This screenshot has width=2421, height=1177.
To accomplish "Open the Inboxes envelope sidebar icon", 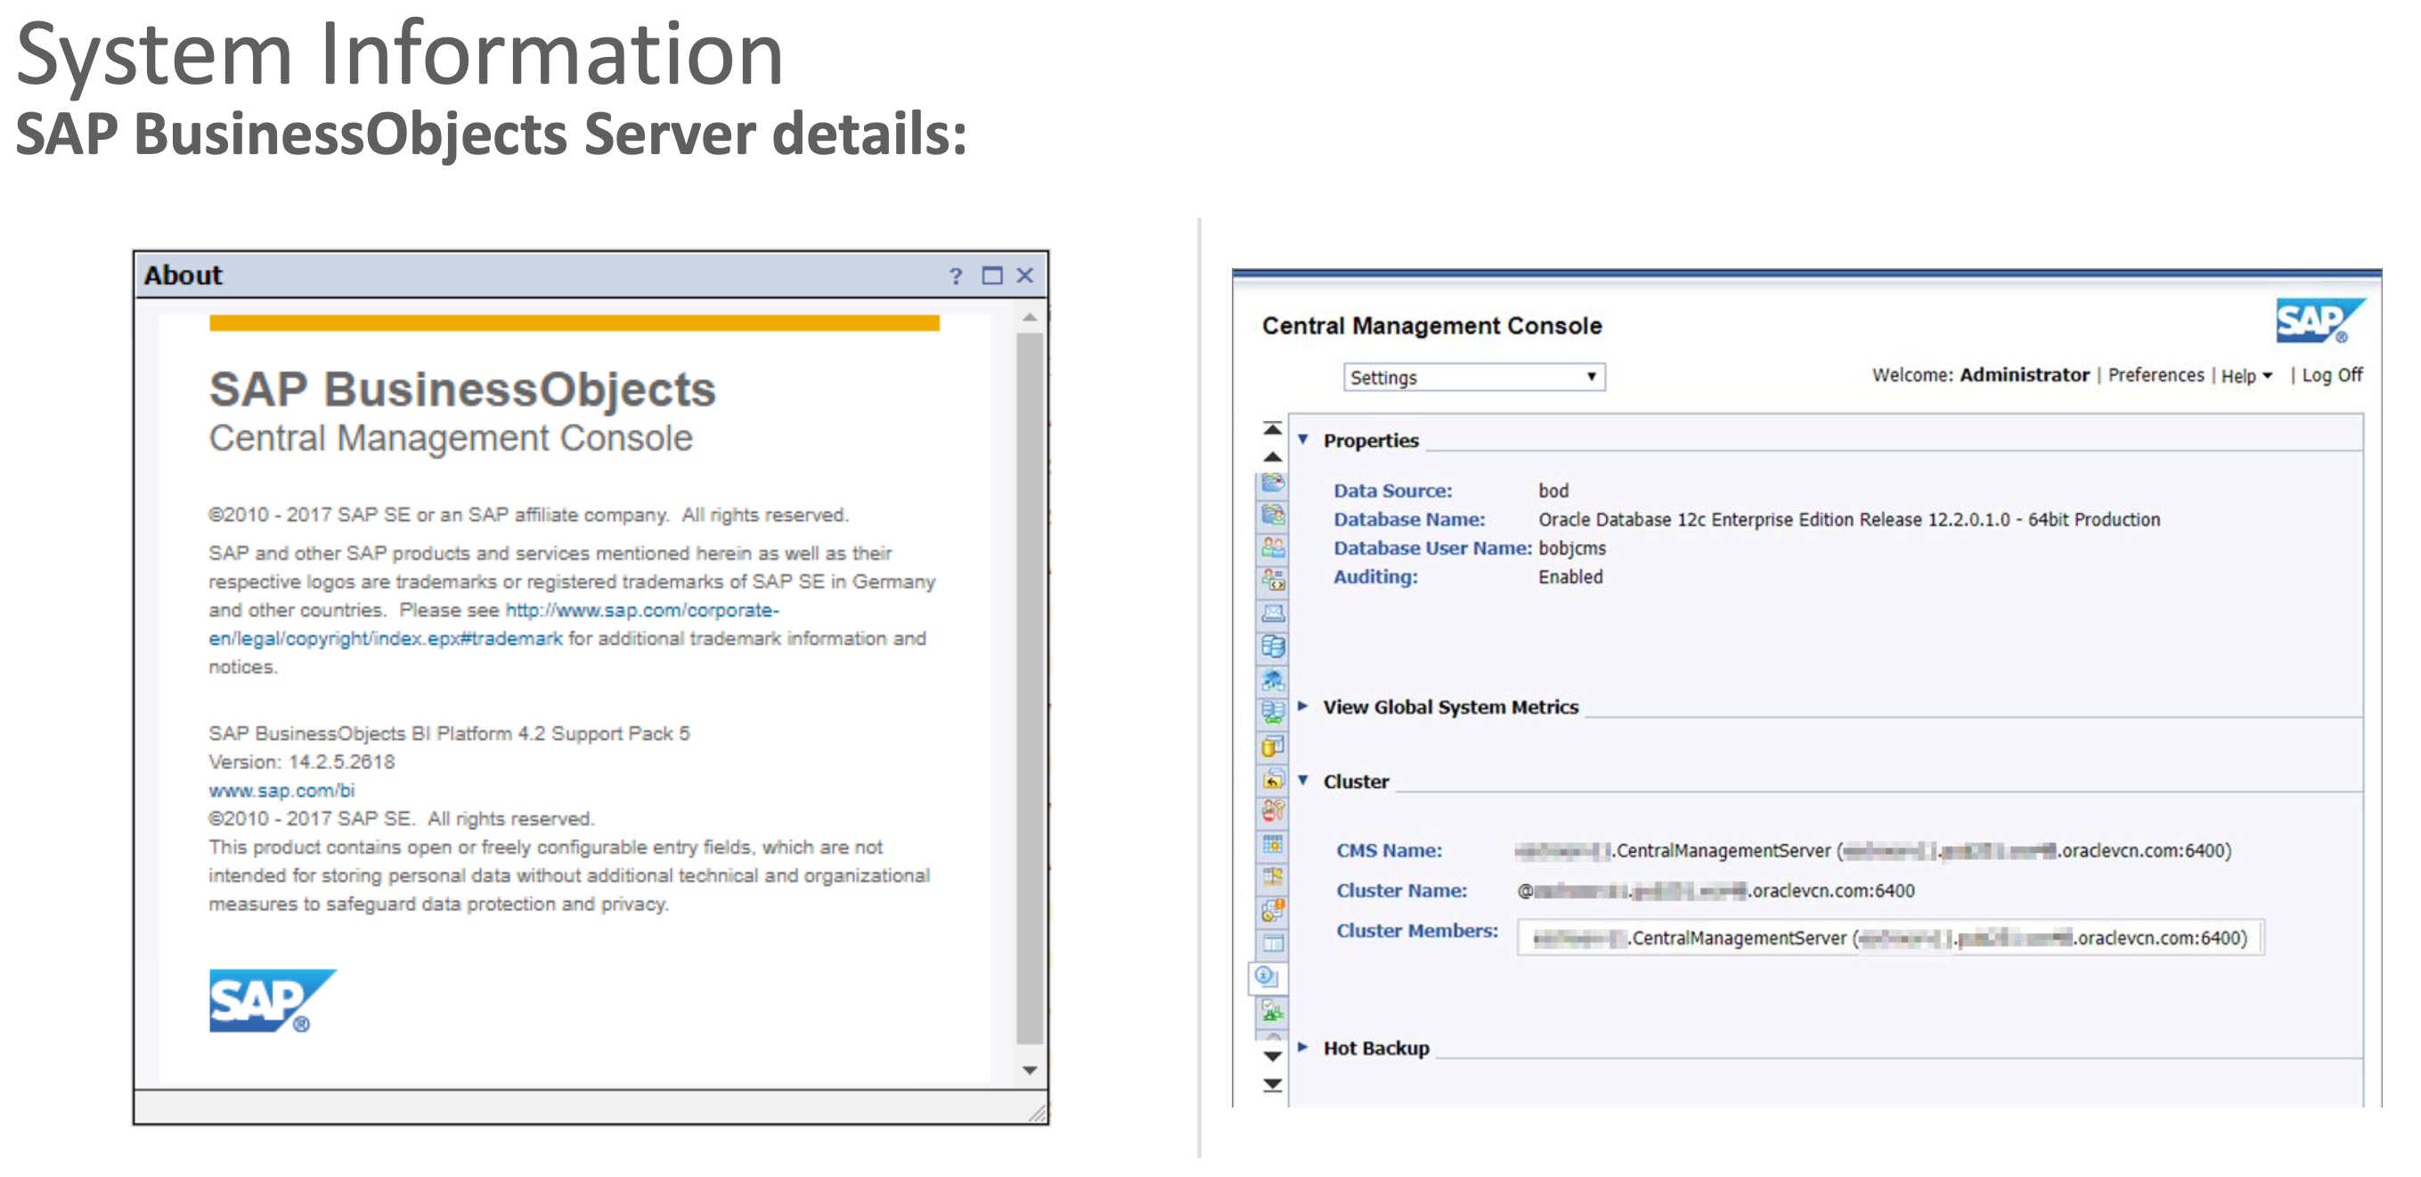I will (1273, 613).
